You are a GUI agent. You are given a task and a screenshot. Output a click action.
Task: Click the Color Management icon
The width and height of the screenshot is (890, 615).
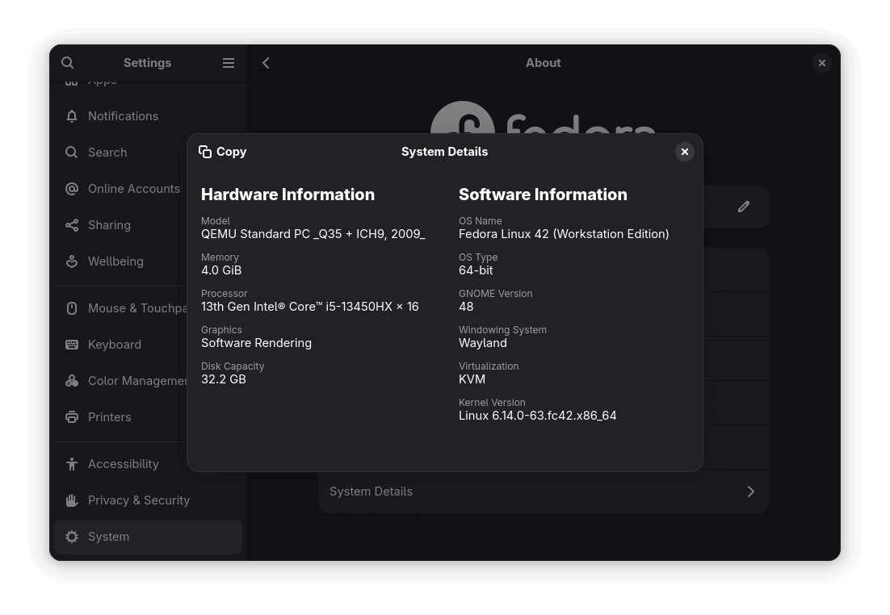click(x=72, y=380)
